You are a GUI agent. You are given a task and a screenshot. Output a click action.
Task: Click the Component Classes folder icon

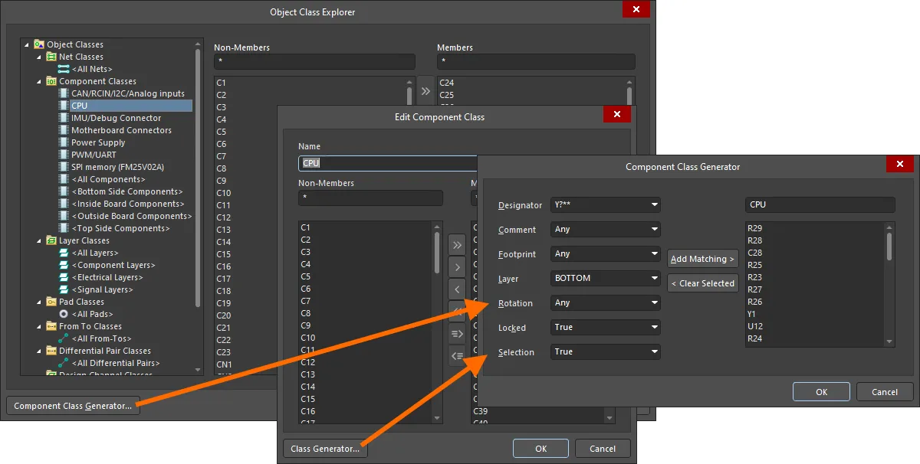pos(51,81)
